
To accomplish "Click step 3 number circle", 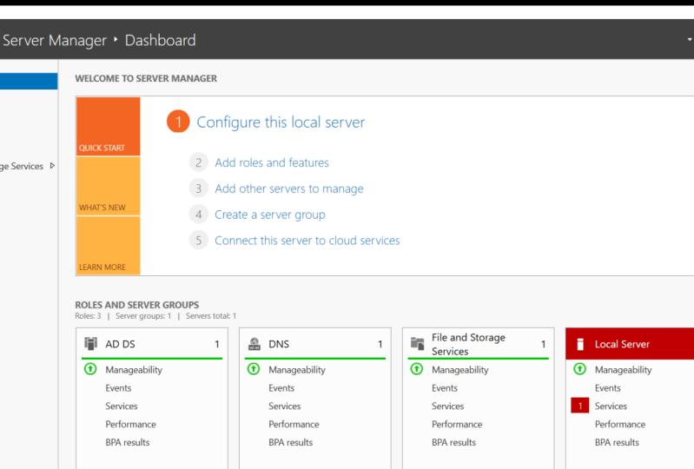I will tap(198, 188).
